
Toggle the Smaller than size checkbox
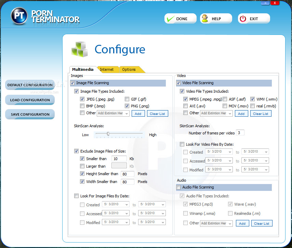(x=82, y=159)
